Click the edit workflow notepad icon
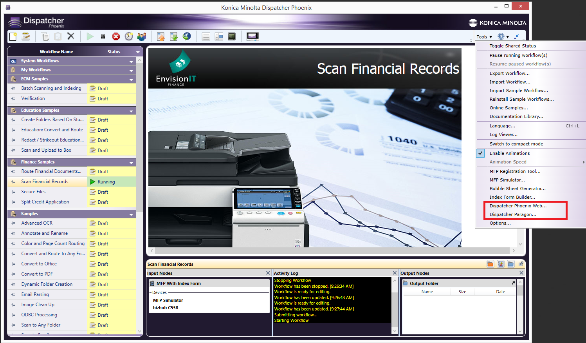This screenshot has height=343, width=586. [x=26, y=36]
